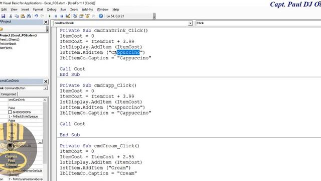321x181 pixels.
Task: Click 'lstItem.AddItem ("Cream")' line
Action: point(95,168)
